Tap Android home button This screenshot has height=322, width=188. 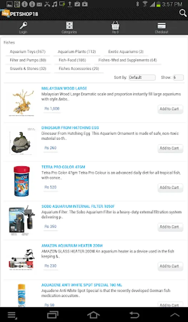93,315
